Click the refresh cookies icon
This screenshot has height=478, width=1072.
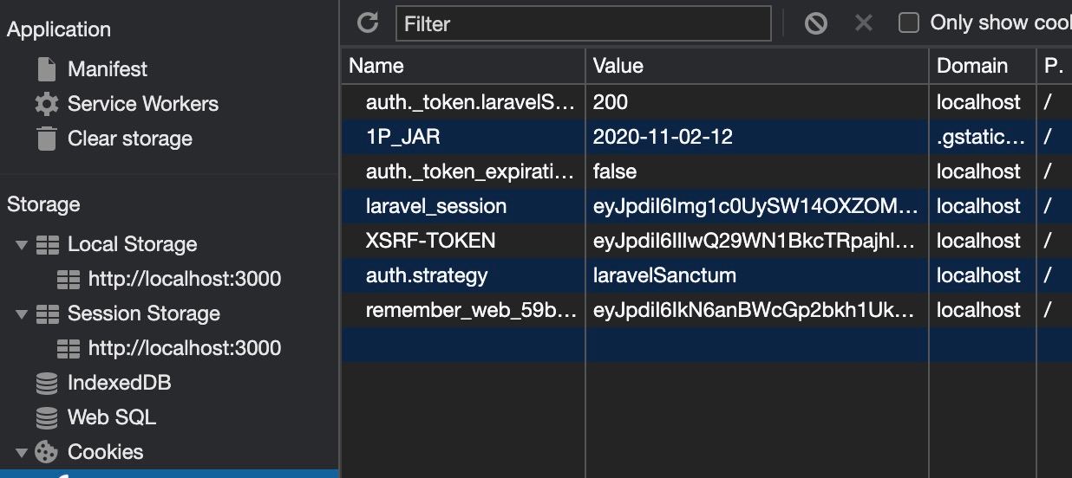(x=368, y=23)
